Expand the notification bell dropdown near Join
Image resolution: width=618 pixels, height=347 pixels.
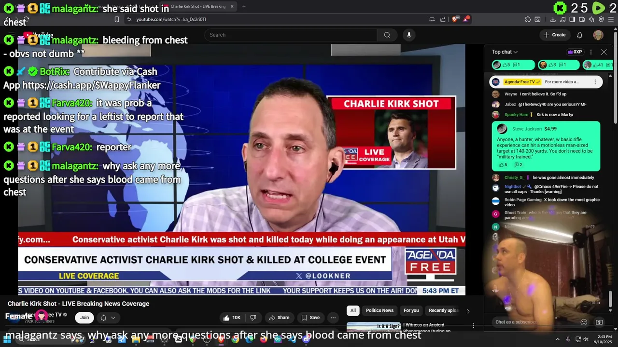point(108,318)
